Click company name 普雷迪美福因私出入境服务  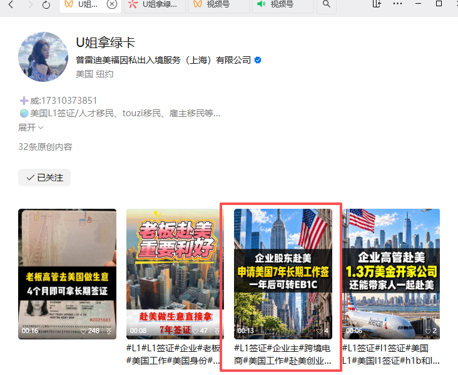pyautogui.click(x=163, y=60)
